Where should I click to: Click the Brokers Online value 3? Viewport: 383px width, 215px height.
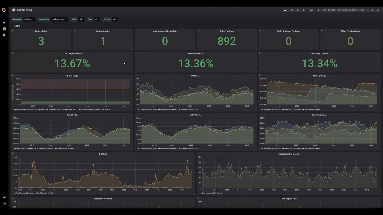pyautogui.click(x=41, y=41)
